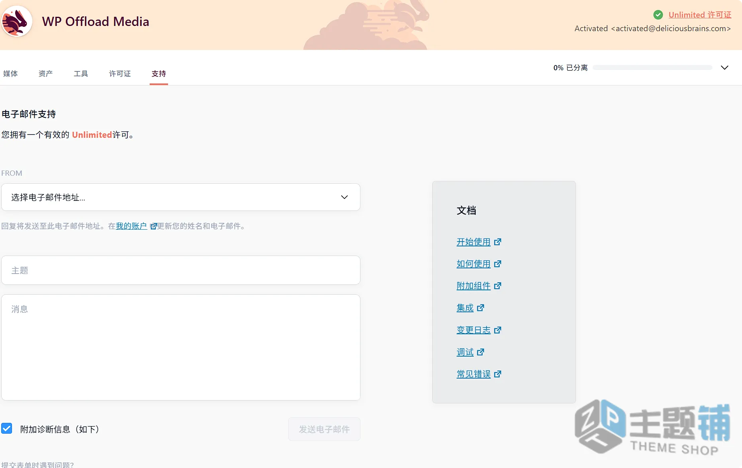Screen dimensions: 742x468
Task: Click the external link icon beside 我的账户
Action: point(153,226)
